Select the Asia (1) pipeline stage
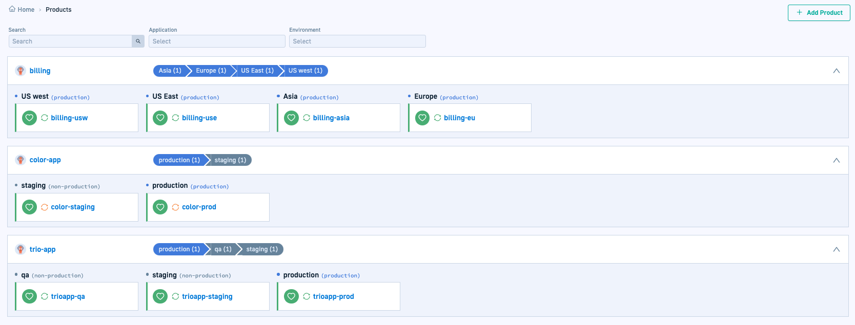The height and width of the screenshot is (325, 855). click(x=170, y=71)
